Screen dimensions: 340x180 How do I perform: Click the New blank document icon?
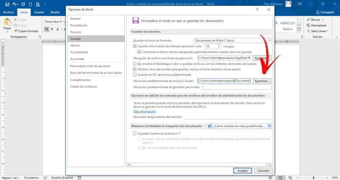tap(30, 4)
